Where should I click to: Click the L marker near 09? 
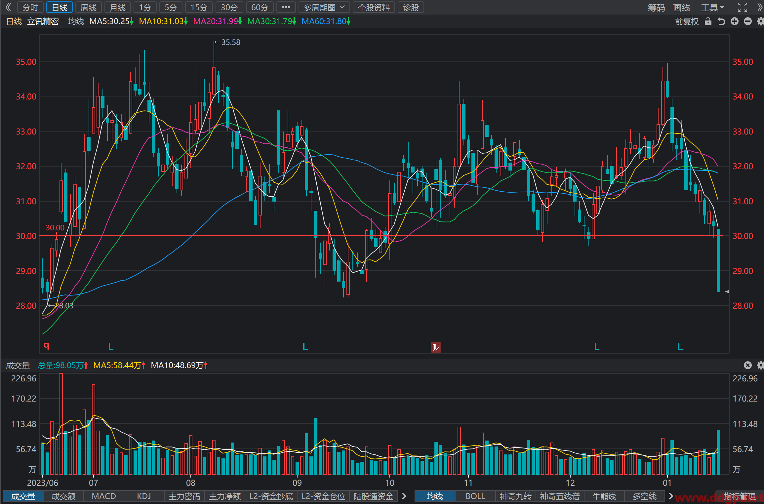(x=305, y=347)
